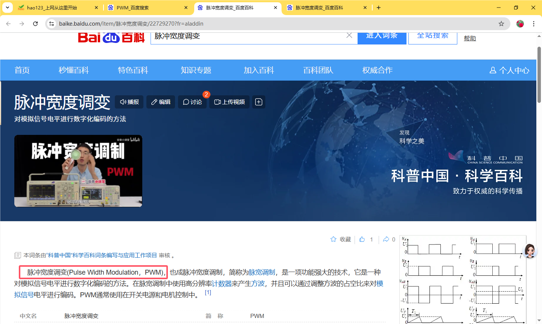The width and height of the screenshot is (542, 324).
Task: Close the PWM_百度搜索 tab
Action: click(186, 8)
